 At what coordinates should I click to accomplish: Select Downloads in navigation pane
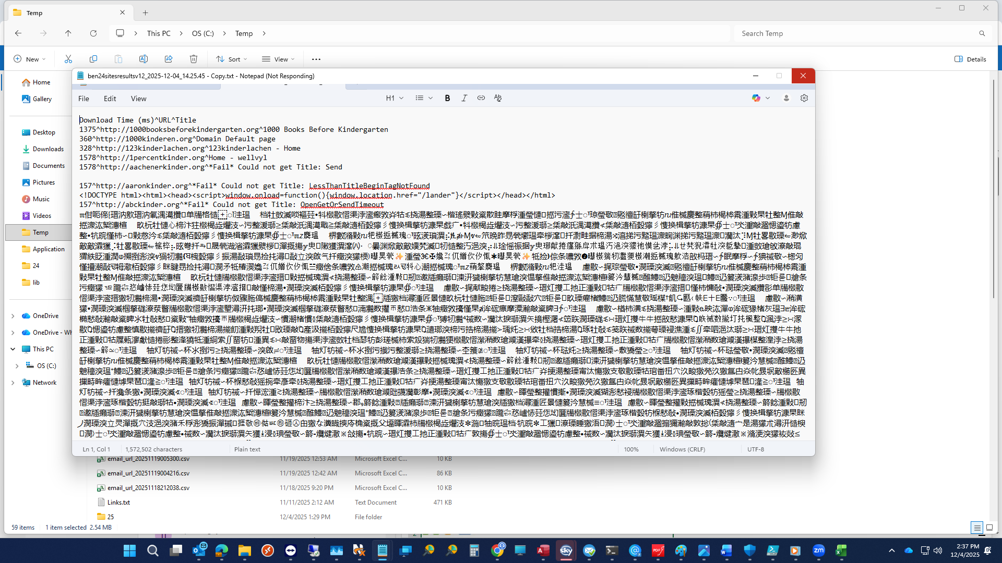[x=48, y=149]
